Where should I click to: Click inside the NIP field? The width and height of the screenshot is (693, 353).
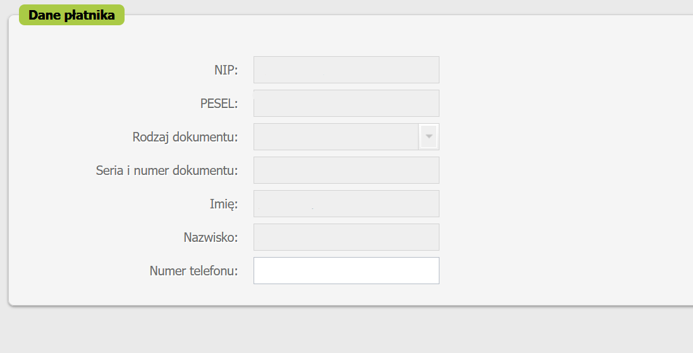[346, 69]
